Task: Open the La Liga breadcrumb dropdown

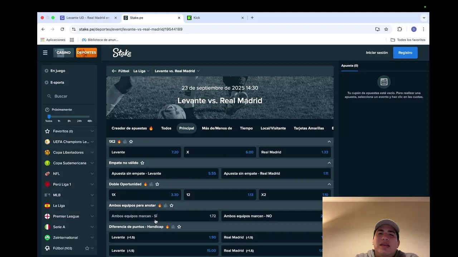Action: (x=141, y=71)
